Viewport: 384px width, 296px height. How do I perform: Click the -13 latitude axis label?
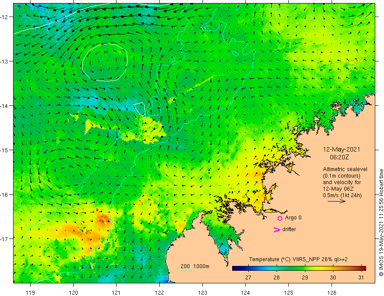pos(4,61)
